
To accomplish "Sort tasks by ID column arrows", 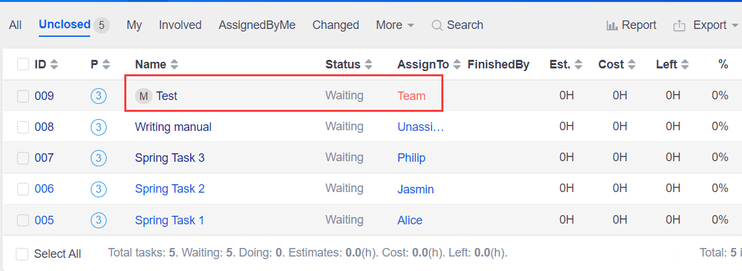I will coord(55,64).
